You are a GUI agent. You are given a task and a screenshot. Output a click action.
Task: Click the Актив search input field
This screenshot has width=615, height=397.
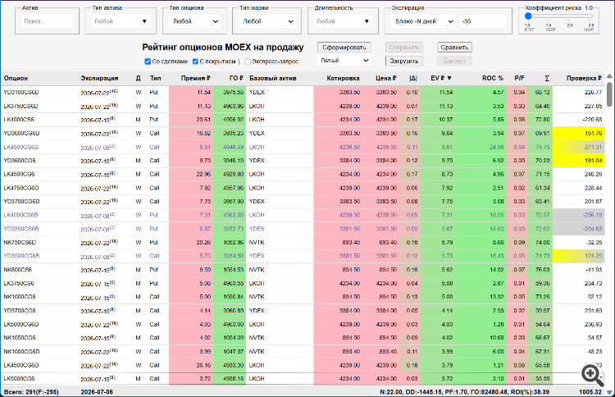point(47,21)
